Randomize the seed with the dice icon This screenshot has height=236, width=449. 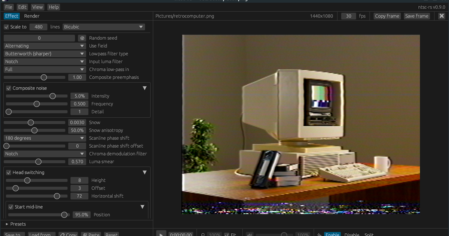tap(82, 38)
